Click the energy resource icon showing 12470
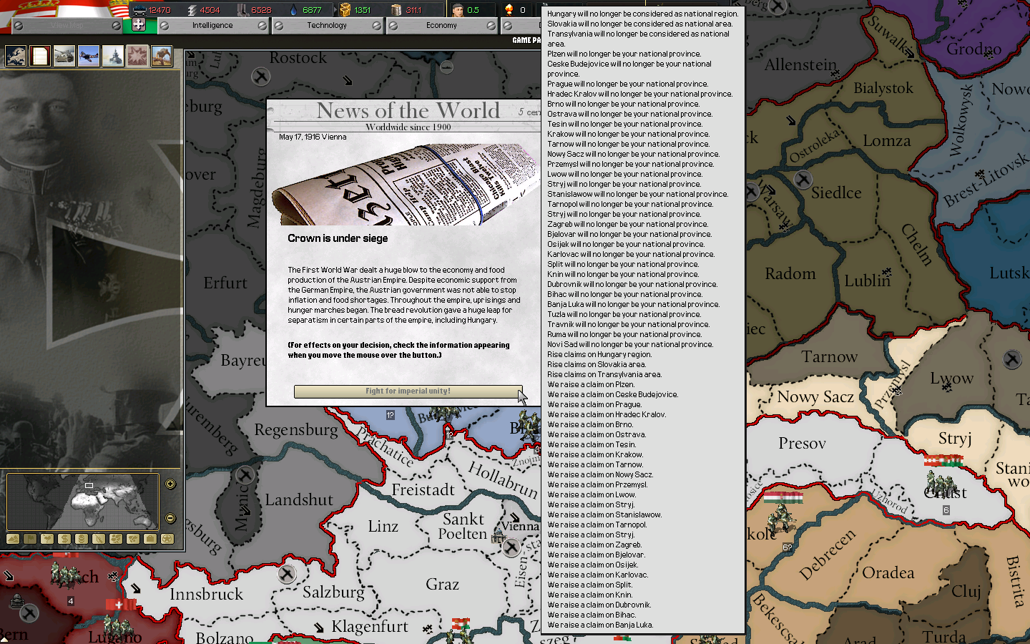The image size is (1030, 644). [139, 10]
